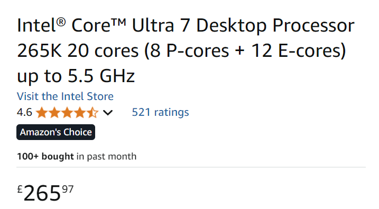Click the bold 100+ bought text

point(45,156)
